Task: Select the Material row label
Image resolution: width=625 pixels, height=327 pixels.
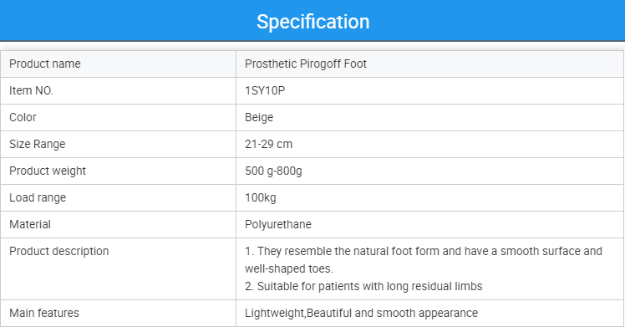Action: 30,224
